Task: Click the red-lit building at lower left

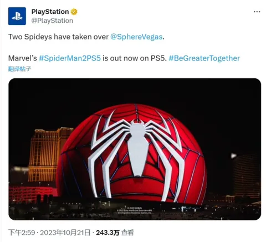Action: (x=33, y=195)
